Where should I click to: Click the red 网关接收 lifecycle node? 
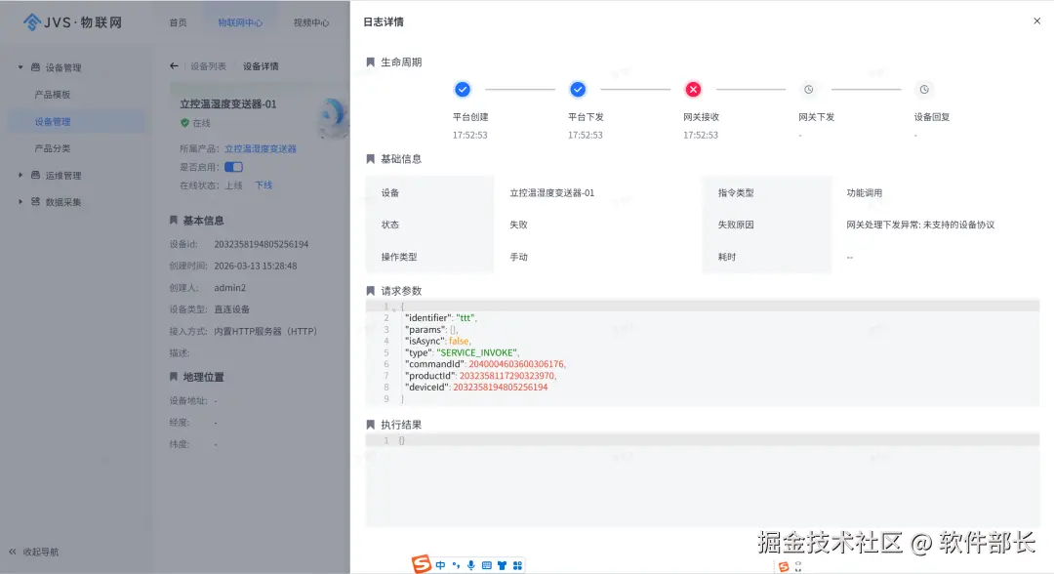click(693, 89)
